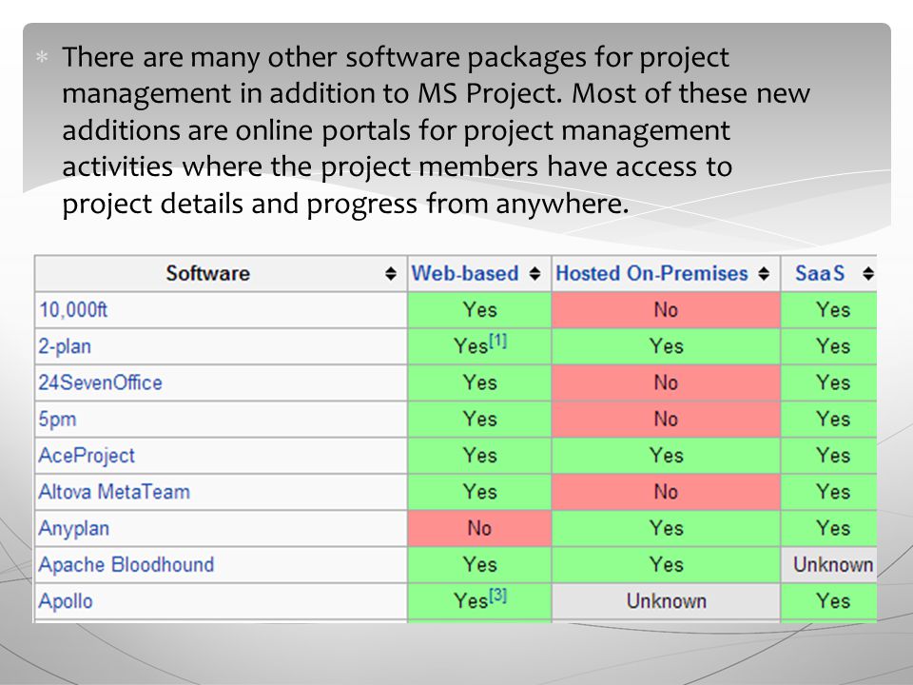This screenshot has height=685, width=913.
Task: Select Anyplan's Web-based 'No' cell
Action: pyautogui.click(x=479, y=528)
